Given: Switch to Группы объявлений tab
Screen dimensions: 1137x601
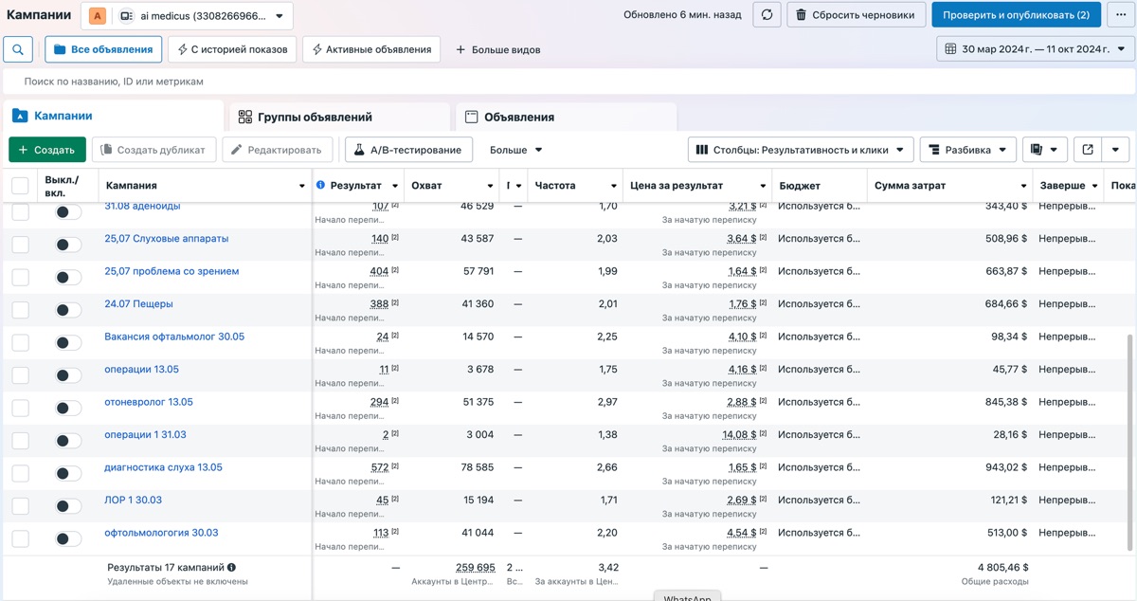Looking at the screenshot, I should click(x=339, y=117).
